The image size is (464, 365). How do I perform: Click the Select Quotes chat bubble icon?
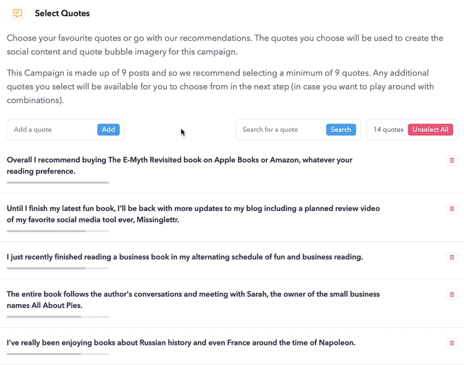tap(18, 13)
